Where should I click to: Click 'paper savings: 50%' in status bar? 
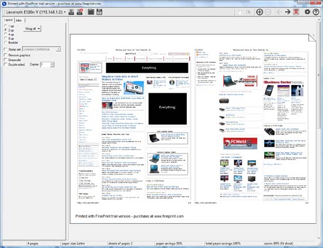click(x=169, y=243)
